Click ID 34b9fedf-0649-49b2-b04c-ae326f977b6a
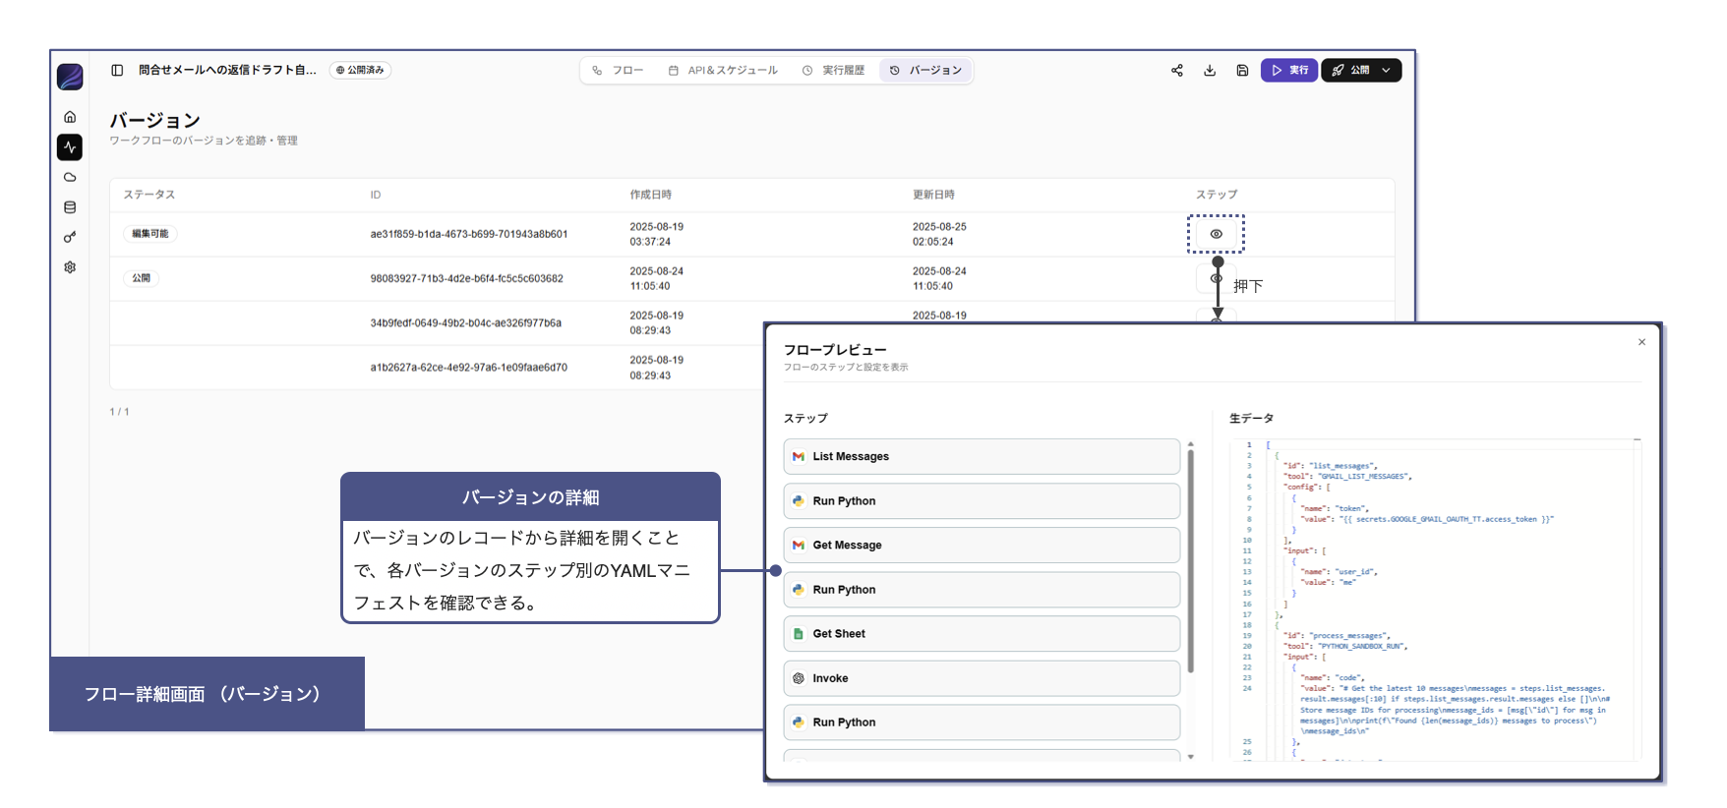1727x808 pixels. pyautogui.click(x=466, y=322)
